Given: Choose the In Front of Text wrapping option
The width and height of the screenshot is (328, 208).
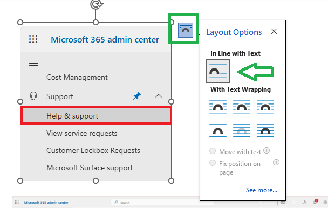Looking at the screenshot, I should pos(265,130).
